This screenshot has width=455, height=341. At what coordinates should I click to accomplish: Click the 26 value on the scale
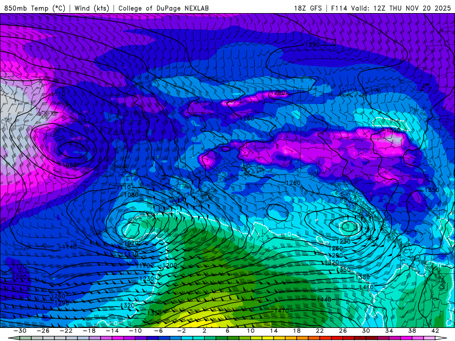tap(343, 331)
